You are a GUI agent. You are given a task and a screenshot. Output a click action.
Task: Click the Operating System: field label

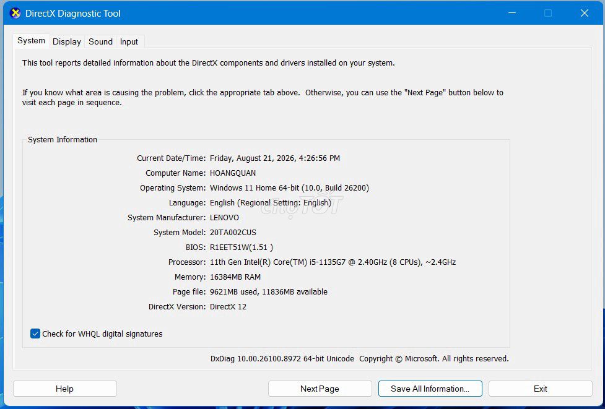173,188
